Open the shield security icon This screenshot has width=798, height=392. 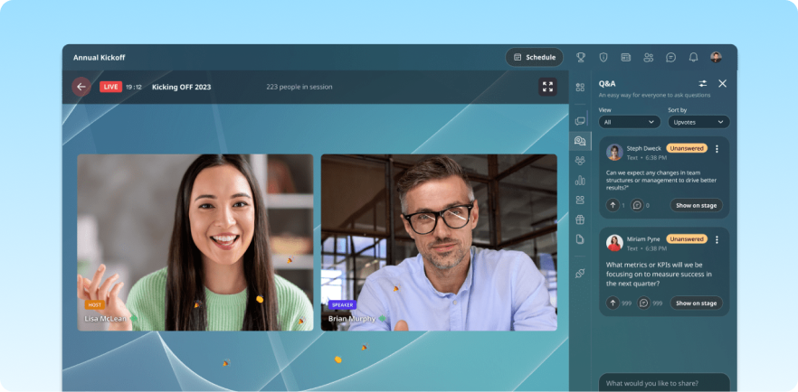(x=603, y=57)
